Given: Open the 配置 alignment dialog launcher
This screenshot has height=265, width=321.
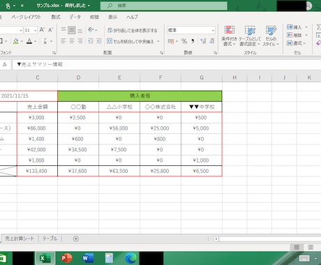Looking at the screenshot, I should click(161, 53).
